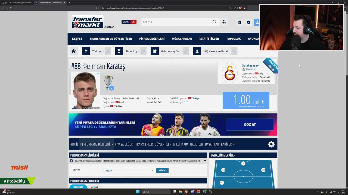Select the Kompakt view tab
This screenshot has height=195, width=348.
(x=78, y=187)
